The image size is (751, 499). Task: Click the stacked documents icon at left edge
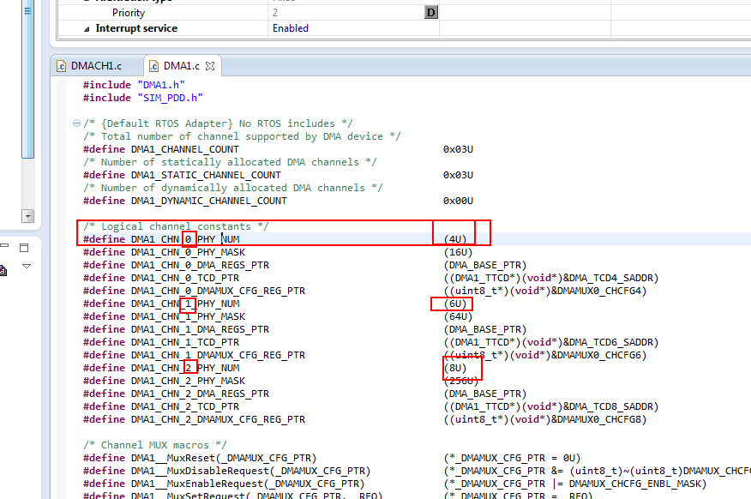pyautogui.click(x=3, y=271)
